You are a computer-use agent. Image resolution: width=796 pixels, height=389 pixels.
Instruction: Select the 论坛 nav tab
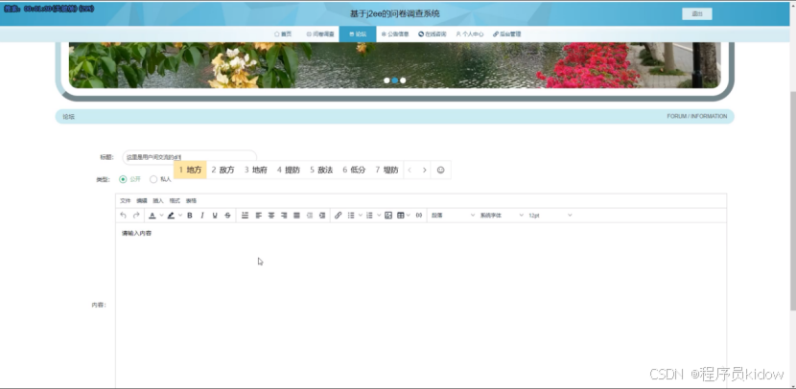point(358,34)
